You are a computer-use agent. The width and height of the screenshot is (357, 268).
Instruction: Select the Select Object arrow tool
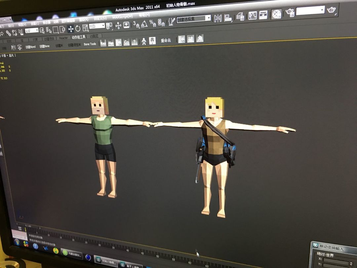point(42,30)
